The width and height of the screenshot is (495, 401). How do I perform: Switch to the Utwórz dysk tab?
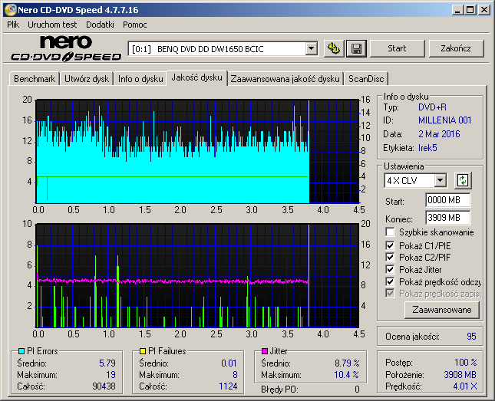[87, 78]
